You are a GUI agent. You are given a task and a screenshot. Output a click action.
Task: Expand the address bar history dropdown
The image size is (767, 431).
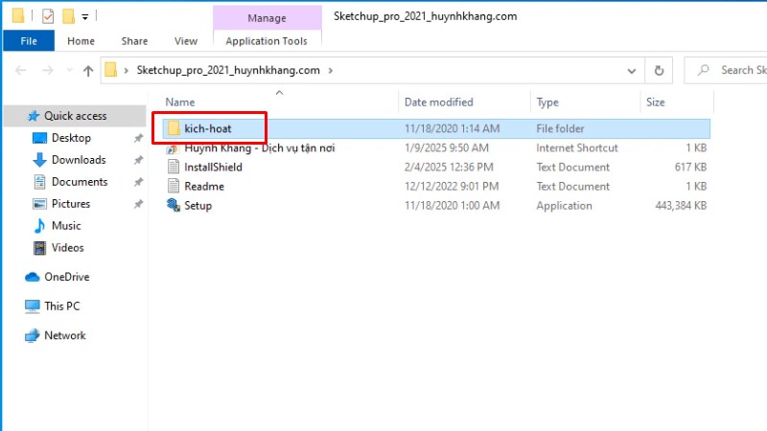[x=631, y=70]
